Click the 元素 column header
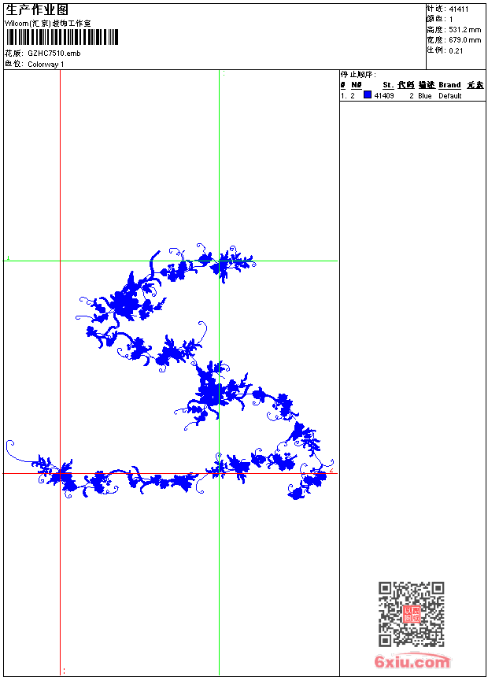488x677 pixels. [475, 85]
